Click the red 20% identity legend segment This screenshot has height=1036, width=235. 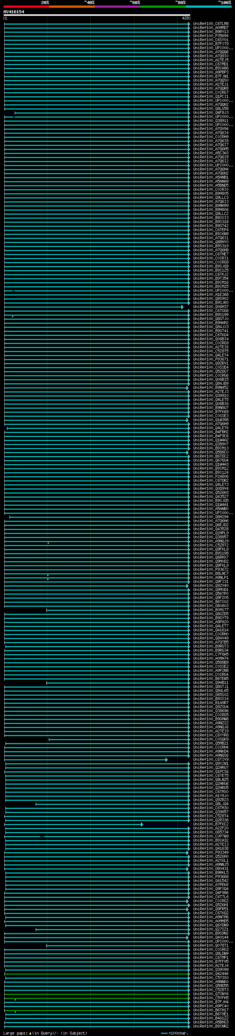[26, 7]
